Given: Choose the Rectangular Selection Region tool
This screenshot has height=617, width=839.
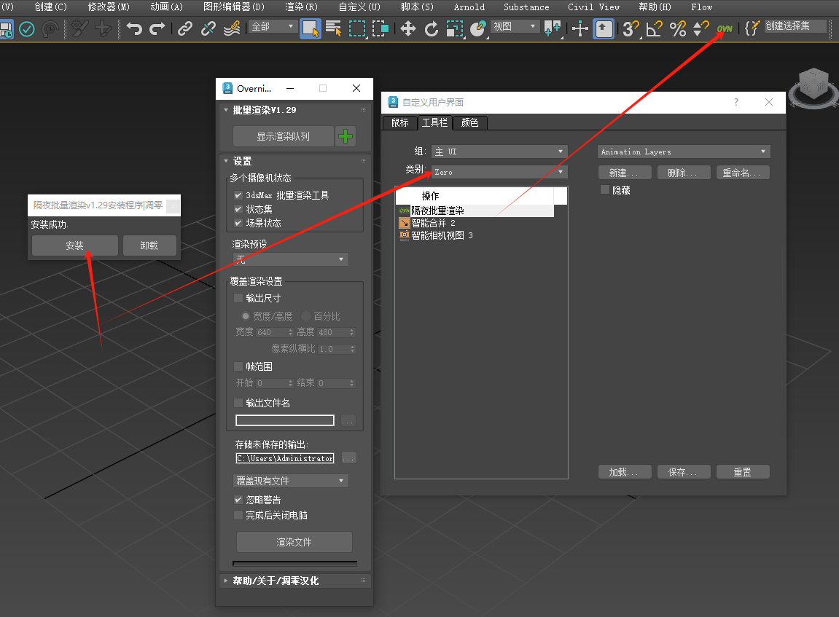Looking at the screenshot, I should click(x=357, y=28).
